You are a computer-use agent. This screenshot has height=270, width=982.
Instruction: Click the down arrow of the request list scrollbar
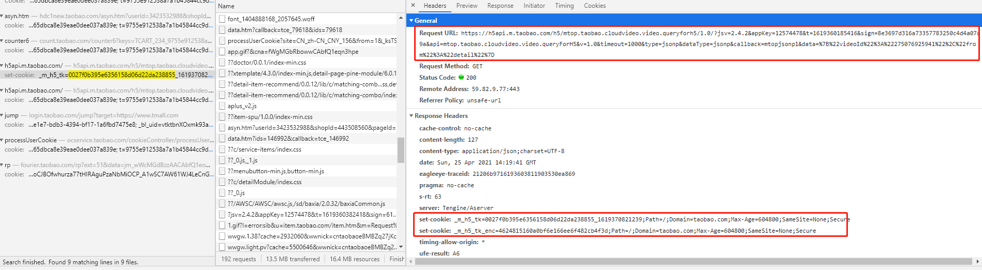coord(401,247)
